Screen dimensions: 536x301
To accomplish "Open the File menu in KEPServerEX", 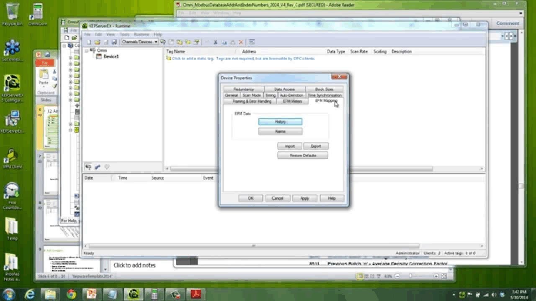I will (87, 34).
